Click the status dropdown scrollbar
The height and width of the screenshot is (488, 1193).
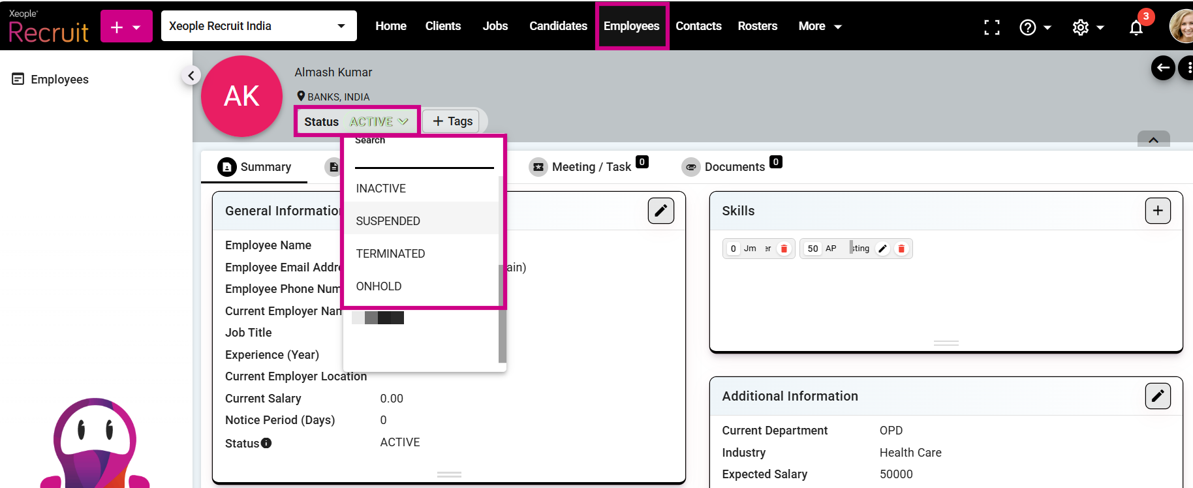pyautogui.click(x=502, y=313)
